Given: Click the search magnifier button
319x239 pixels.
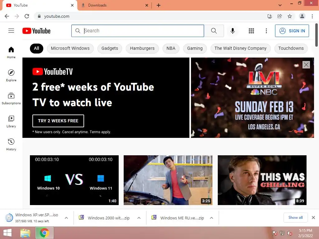Looking at the screenshot, I should (x=214, y=31).
